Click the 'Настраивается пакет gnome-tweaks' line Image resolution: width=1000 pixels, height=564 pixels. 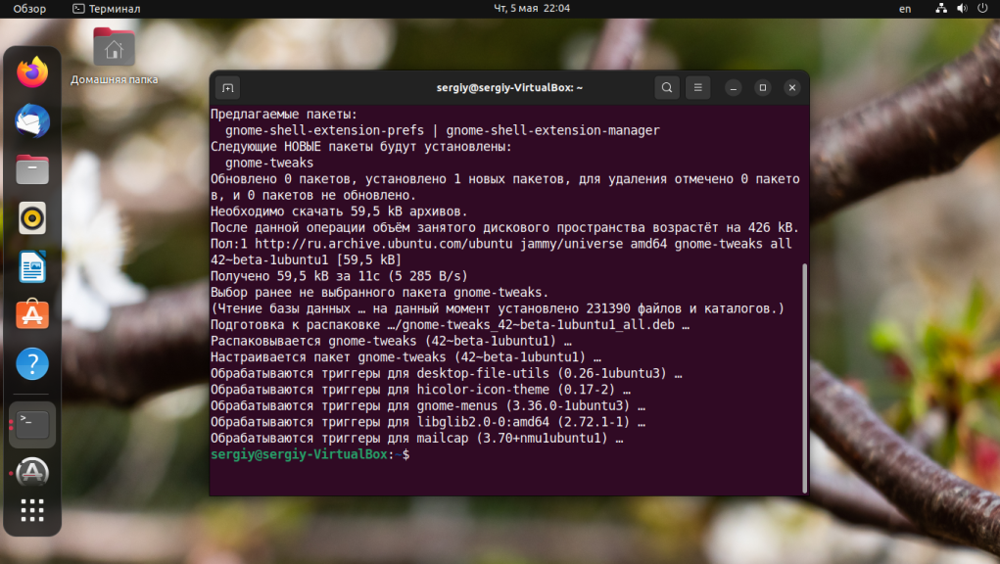tap(405, 356)
